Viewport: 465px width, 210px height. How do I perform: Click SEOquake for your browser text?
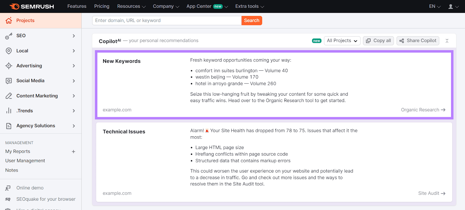[x=46, y=199]
